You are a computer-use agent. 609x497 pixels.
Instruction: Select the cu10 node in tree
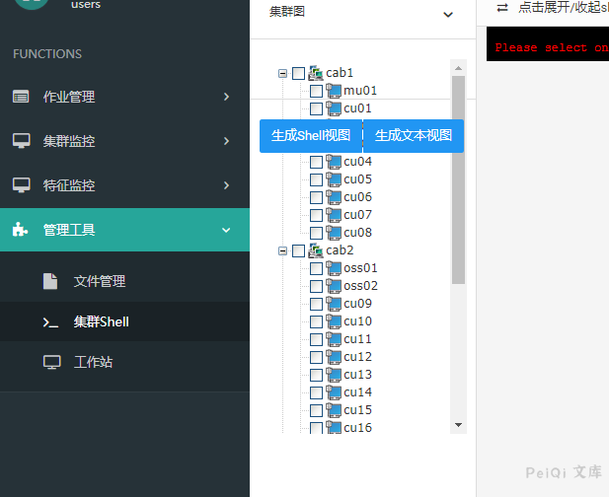[x=357, y=321]
